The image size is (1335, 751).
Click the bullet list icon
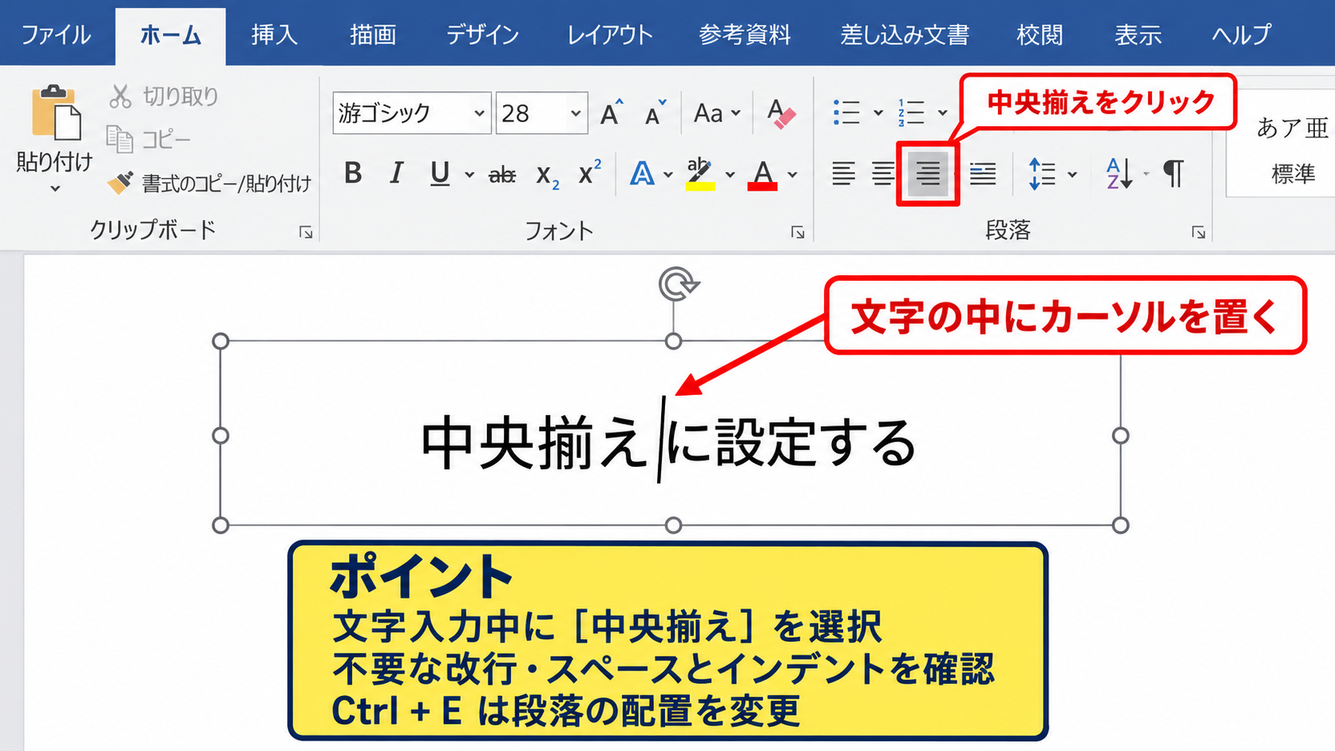(x=846, y=113)
